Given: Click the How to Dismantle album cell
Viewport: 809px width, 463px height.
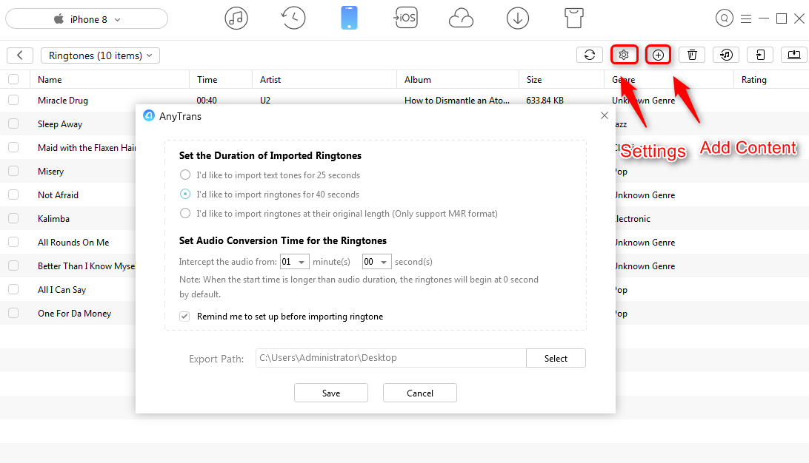Looking at the screenshot, I should (457, 101).
